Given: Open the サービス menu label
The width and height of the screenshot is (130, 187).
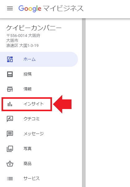Looking at the screenshot, I should [32, 178].
